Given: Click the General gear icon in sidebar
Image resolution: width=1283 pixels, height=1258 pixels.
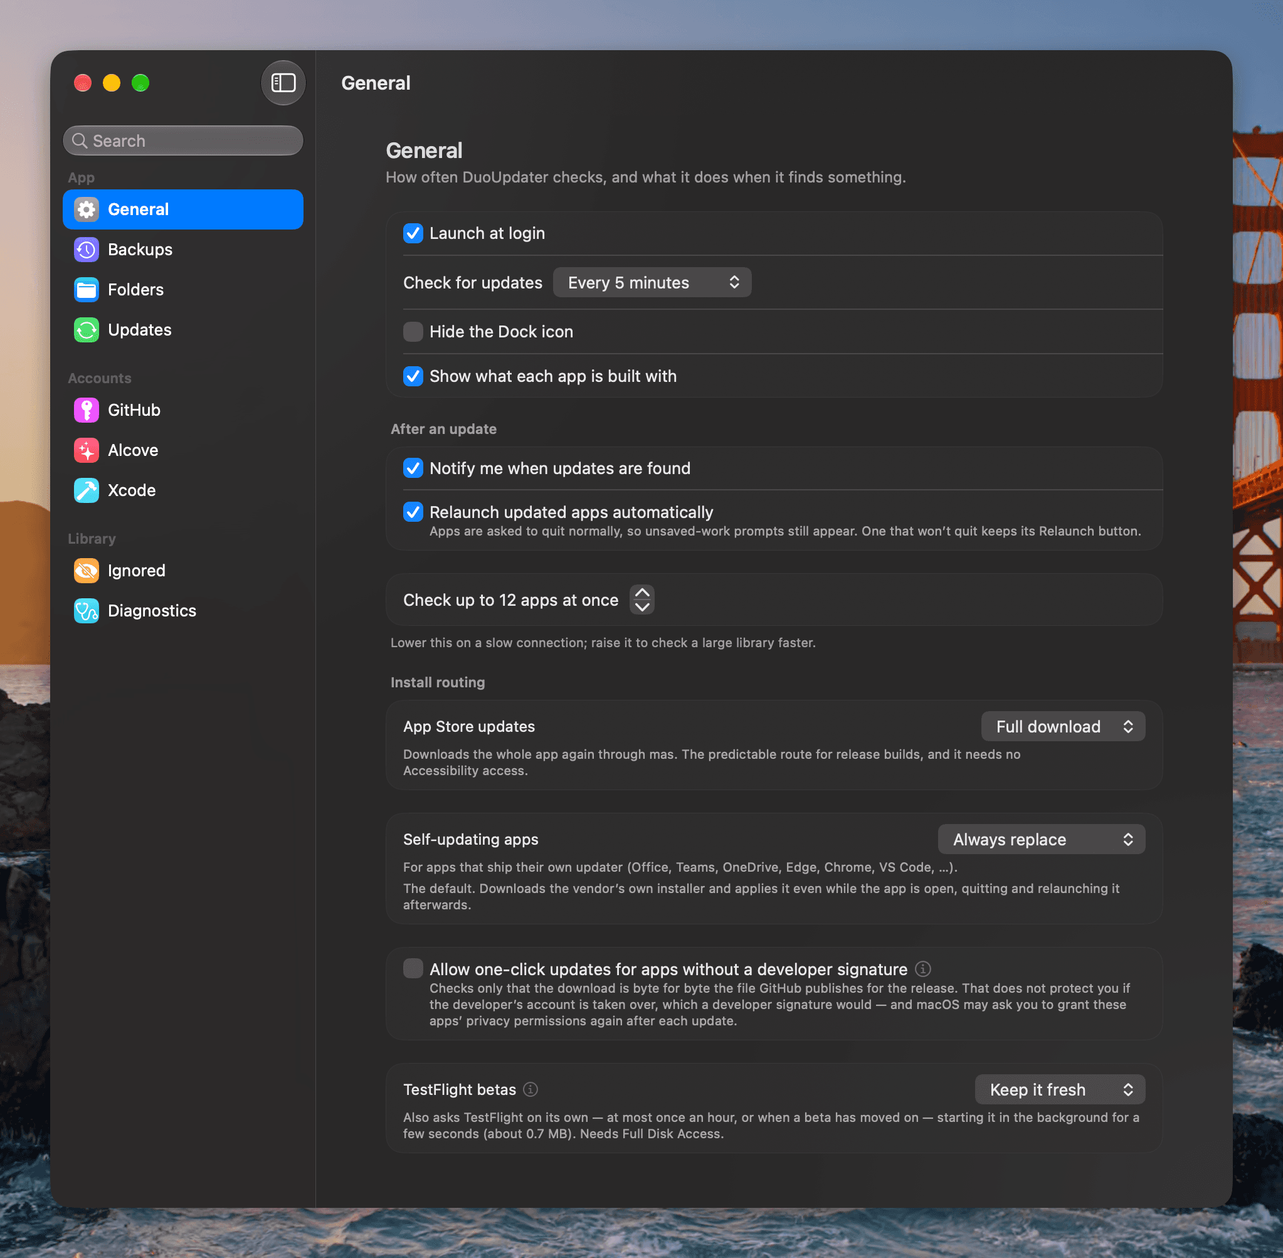Looking at the screenshot, I should pos(87,209).
